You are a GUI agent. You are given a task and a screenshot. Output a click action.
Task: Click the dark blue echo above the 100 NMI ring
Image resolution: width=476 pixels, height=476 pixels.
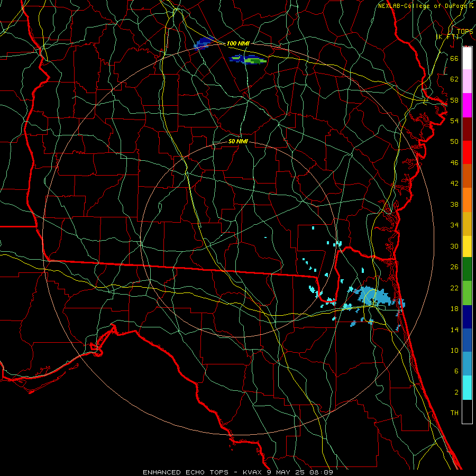(204, 43)
